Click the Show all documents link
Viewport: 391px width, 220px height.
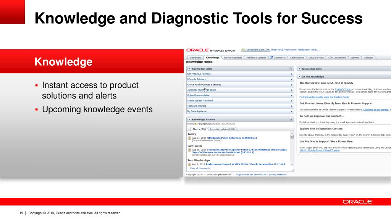(200, 168)
